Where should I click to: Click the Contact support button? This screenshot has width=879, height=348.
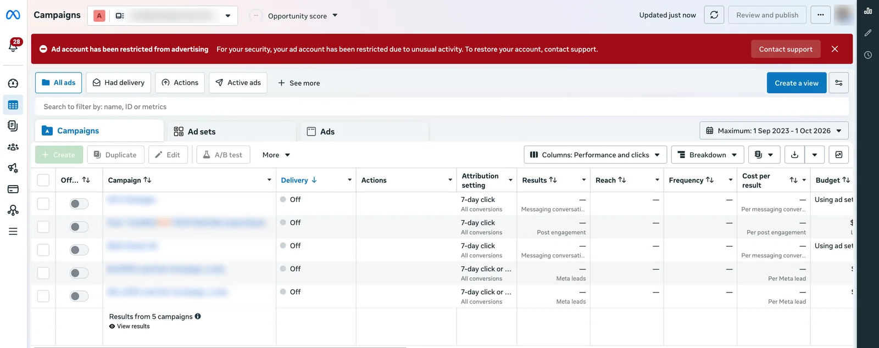(x=786, y=49)
